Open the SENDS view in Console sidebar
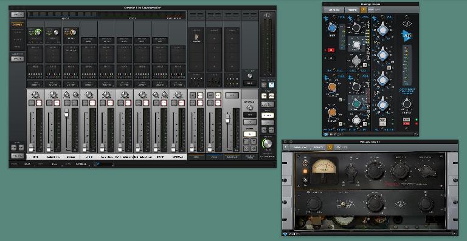This screenshot has height=241, width=467. pyautogui.click(x=17, y=47)
